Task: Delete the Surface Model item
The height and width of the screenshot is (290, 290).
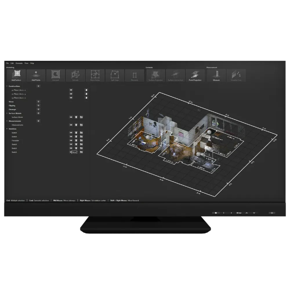Action: (x=76, y=117)
